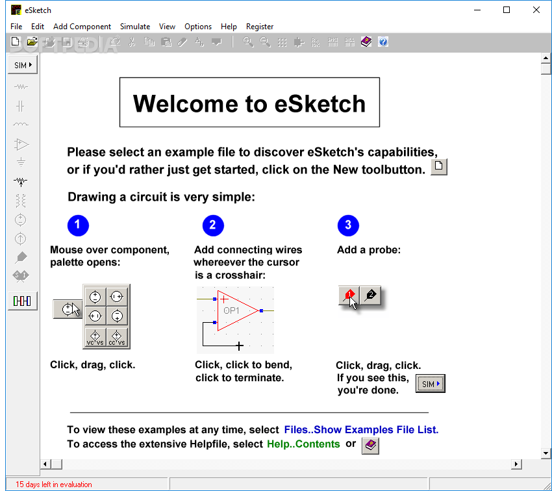Select the resistor component in the palette
Viewport: 552px width, 491px height.
(x=21, y=86)
